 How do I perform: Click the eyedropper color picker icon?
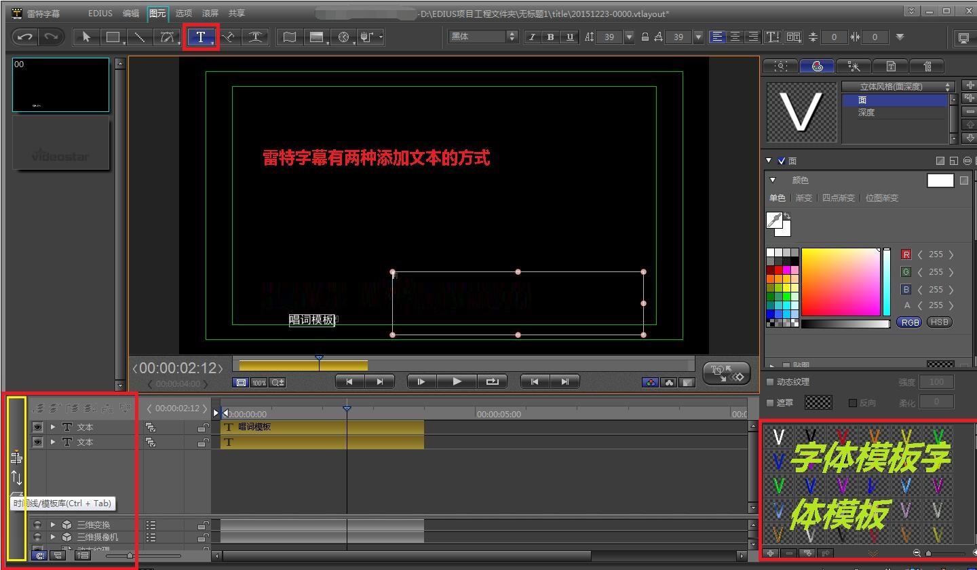(774, 220)
